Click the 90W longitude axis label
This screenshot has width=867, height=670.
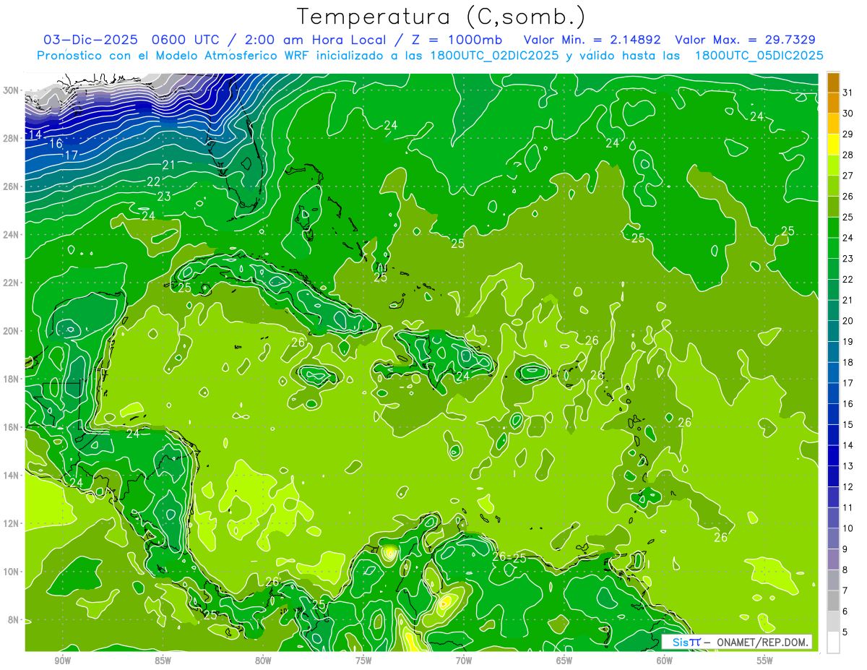[x=62, y=661]
